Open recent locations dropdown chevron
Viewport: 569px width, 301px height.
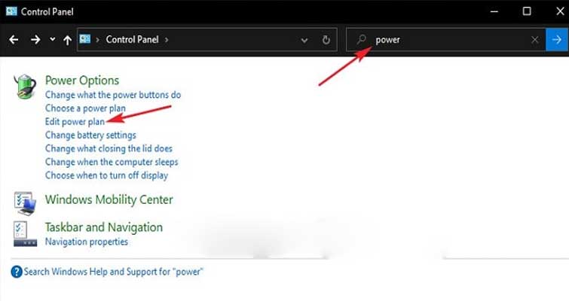click(x=52, y=39)
